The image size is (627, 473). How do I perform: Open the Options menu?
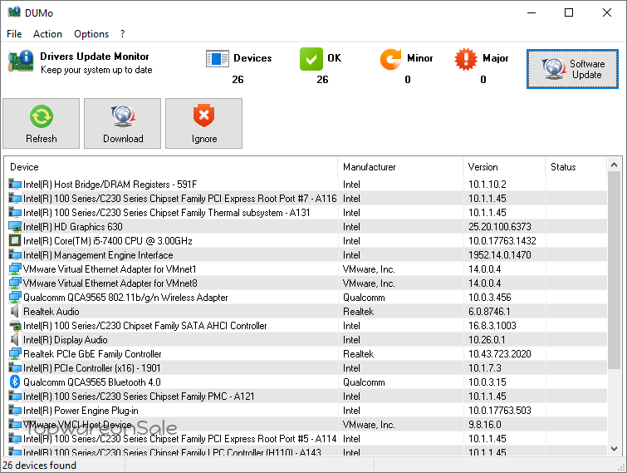(x=91, y=34)
